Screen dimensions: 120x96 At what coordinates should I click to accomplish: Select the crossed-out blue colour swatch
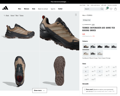pyautogui.click(x=93, y=46)
